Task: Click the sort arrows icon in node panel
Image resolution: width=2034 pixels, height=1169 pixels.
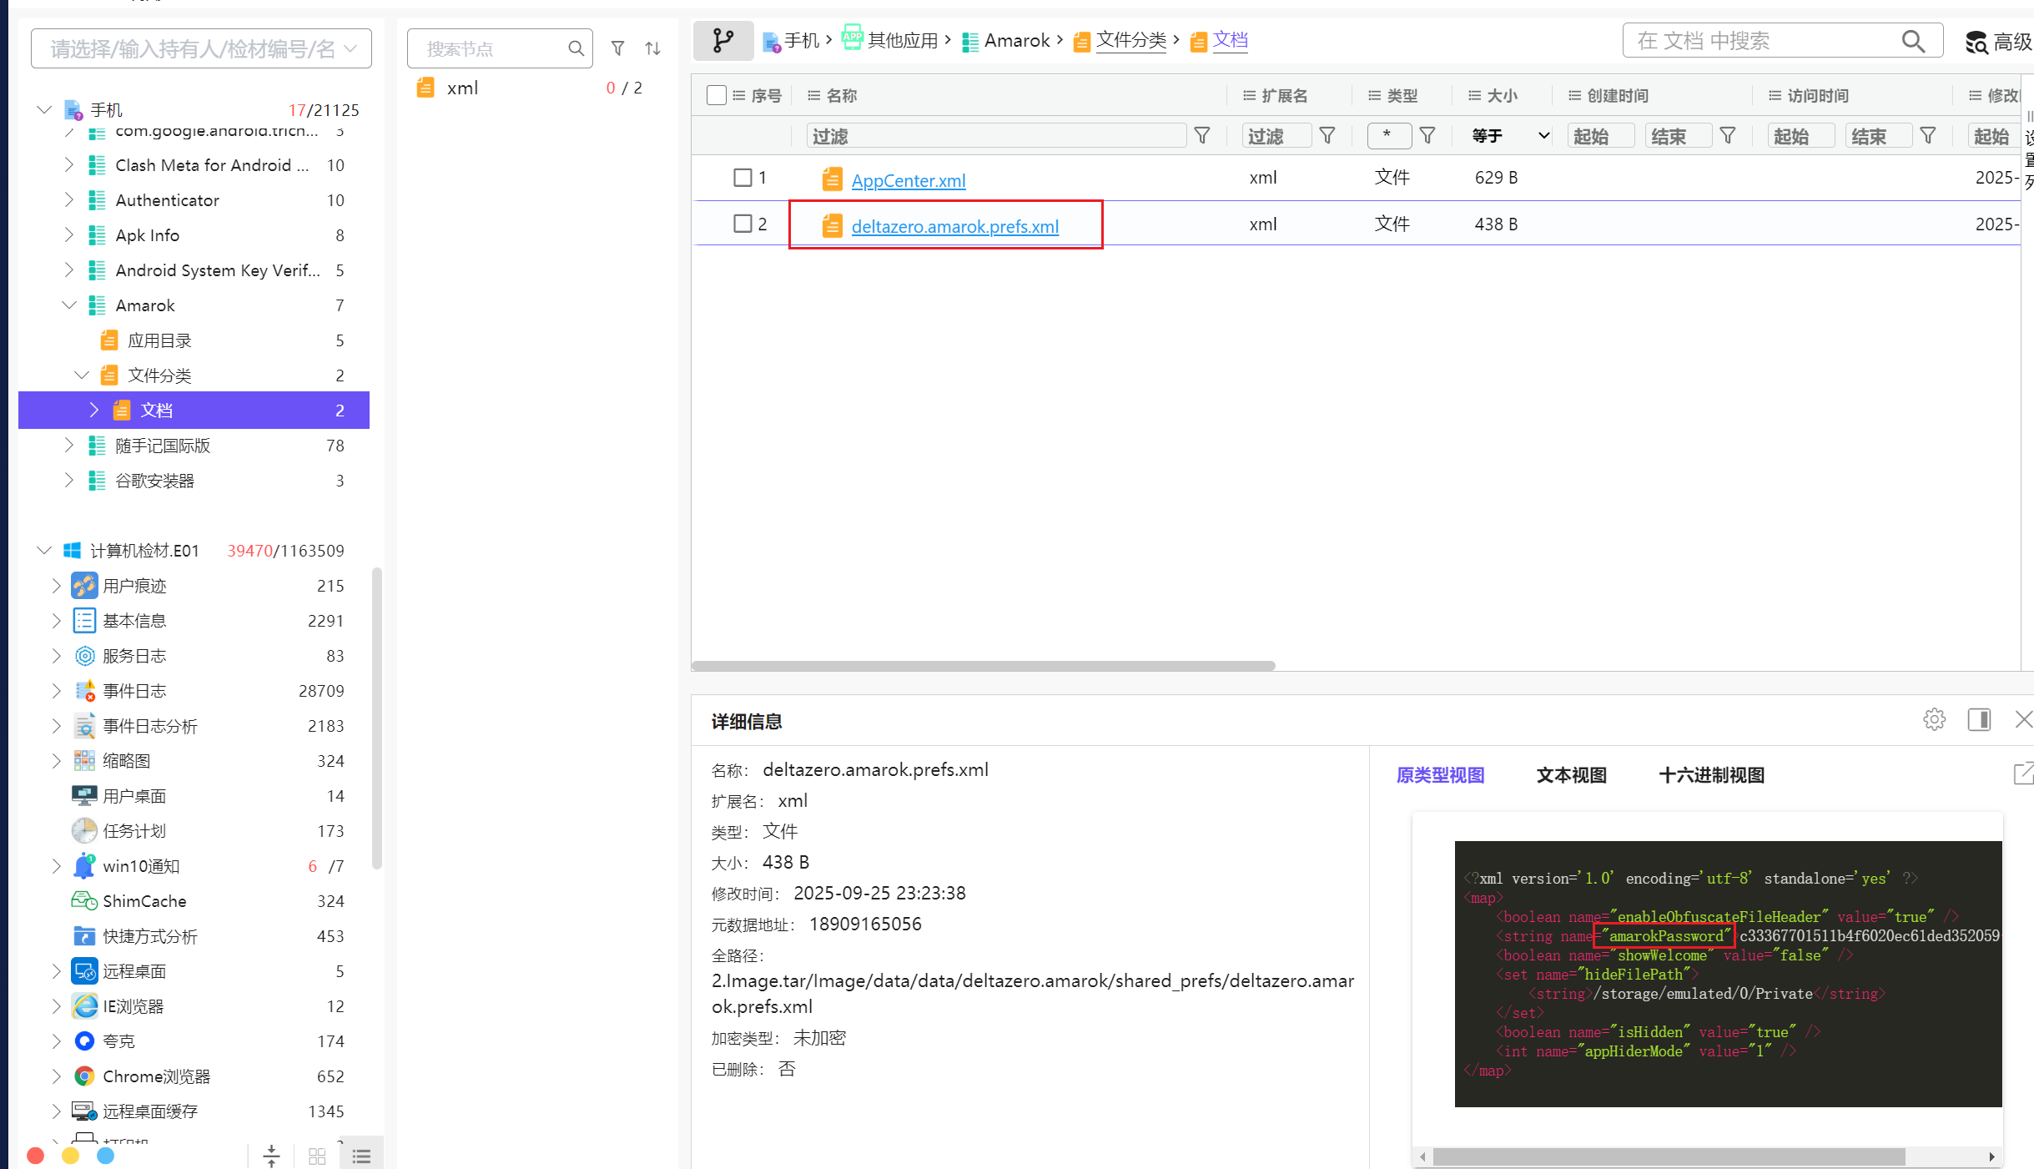Action: click(x=653, y=48)
